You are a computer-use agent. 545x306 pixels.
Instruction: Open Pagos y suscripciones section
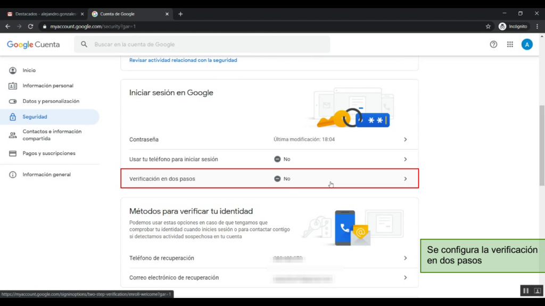click(x=49, y=154)
